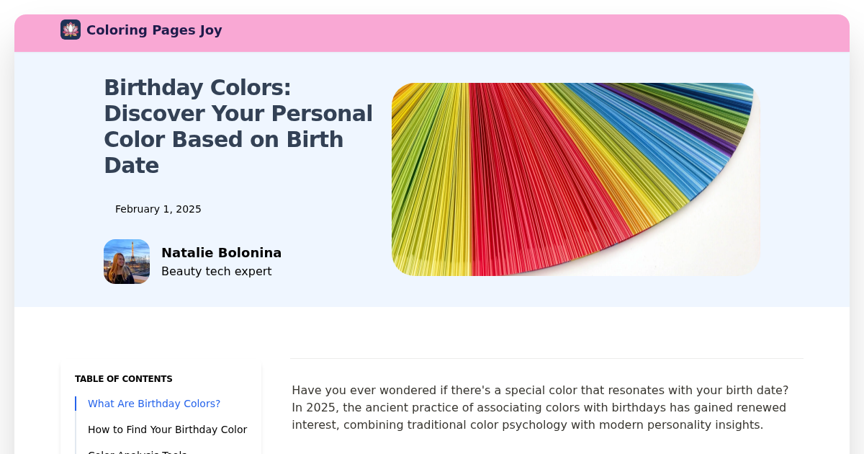Click the color wheel hero image
Screen dimensions: 864x454
[575, 179]
